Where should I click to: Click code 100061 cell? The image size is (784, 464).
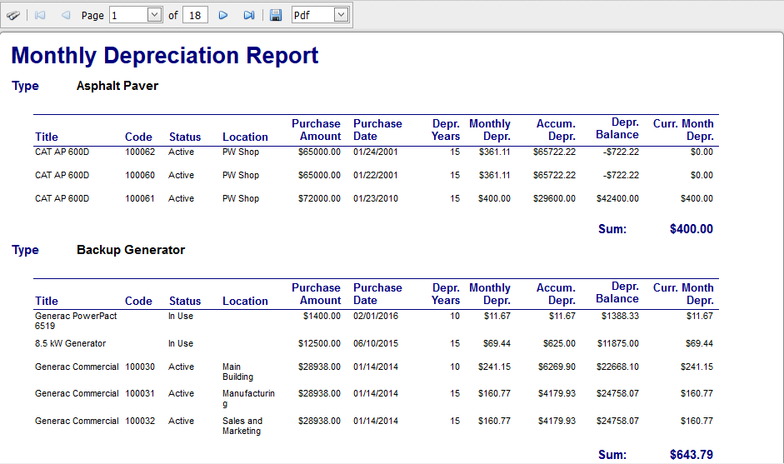(140, 198)
